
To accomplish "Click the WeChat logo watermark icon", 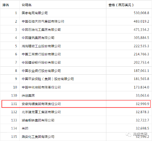I will click(x=129, y=134).
